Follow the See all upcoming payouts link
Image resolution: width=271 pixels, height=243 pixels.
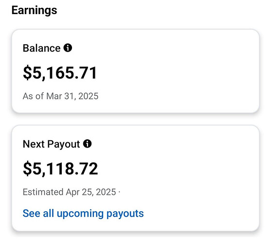pyautogui.click(x=83, y=213)
